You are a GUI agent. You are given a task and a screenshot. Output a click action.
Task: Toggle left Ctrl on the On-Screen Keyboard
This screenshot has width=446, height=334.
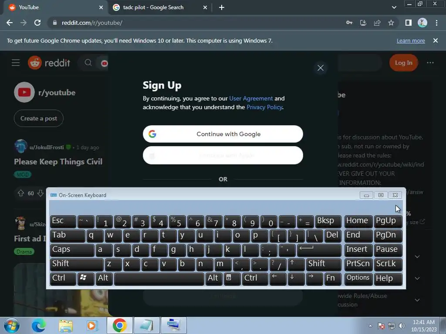[x=63, y=279]
